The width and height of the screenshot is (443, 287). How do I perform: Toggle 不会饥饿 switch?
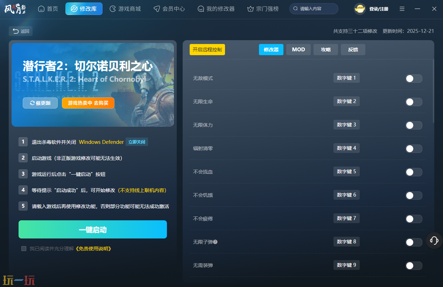point(414,196)
